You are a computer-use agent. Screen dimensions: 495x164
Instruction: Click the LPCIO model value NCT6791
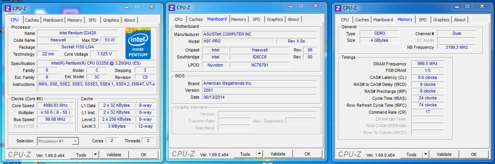point(260,65)
